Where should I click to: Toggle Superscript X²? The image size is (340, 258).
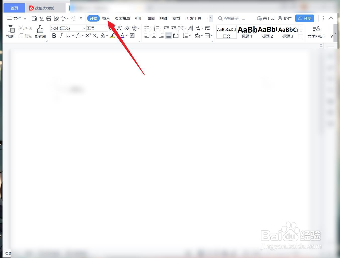[88, 36]
